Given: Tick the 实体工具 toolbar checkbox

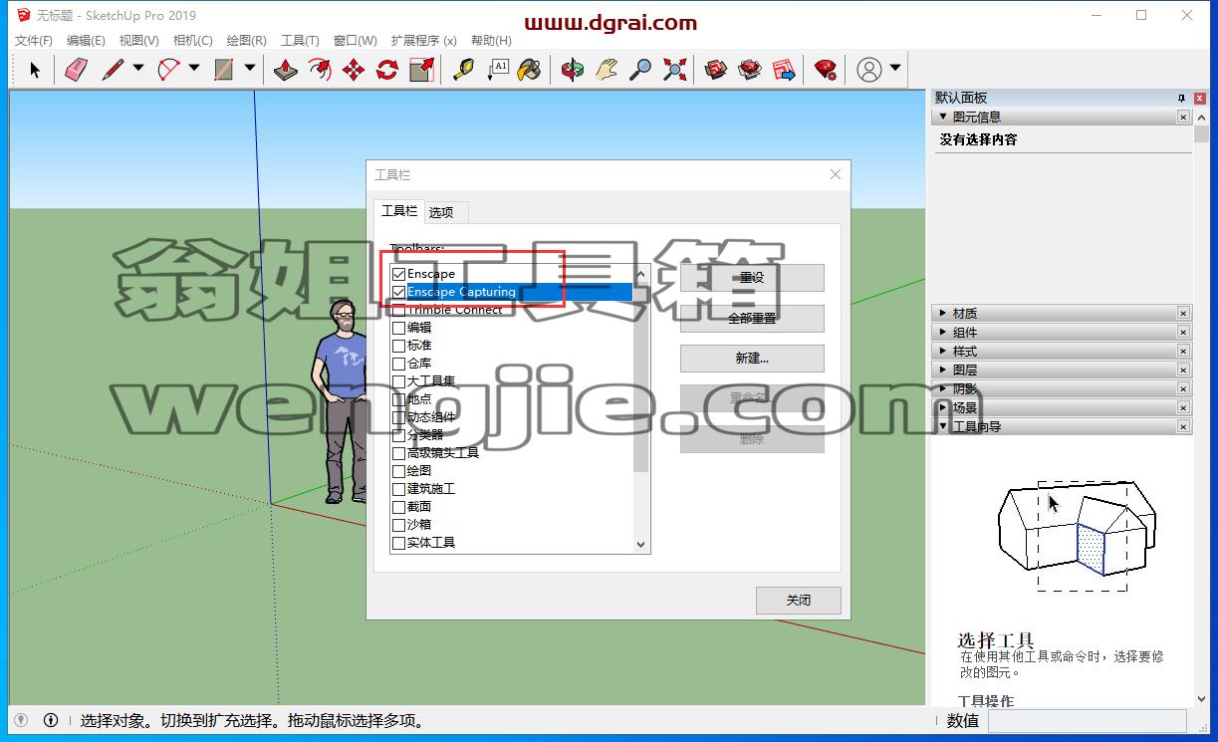Looking at the screenshot, I should (x=399, y=543).
